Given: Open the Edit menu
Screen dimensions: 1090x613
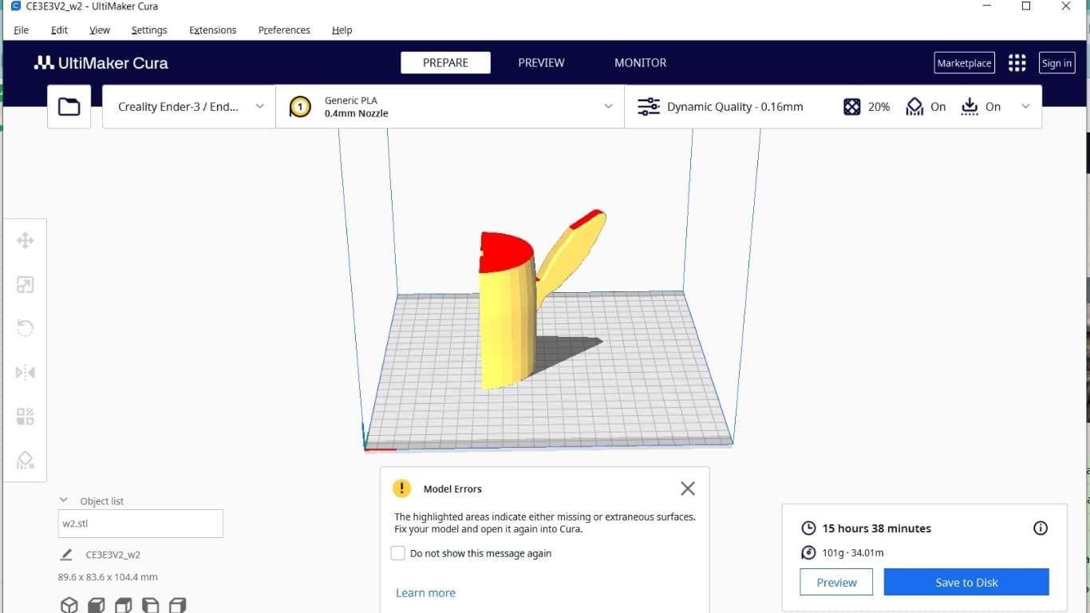Looking at the screenshot, I should [x=59, y=30].
